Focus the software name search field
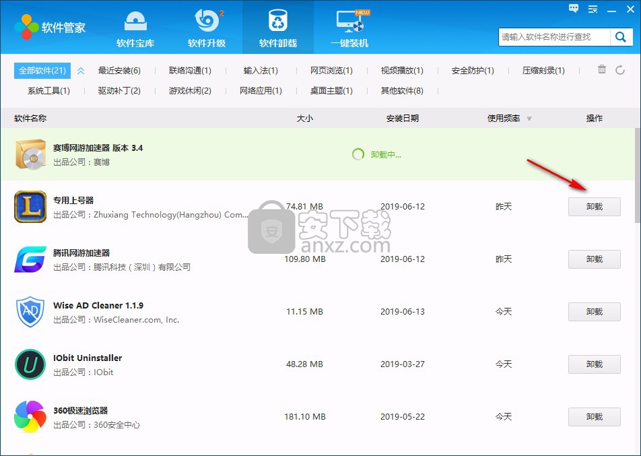641x456 pixels. (x=555, y=37)
